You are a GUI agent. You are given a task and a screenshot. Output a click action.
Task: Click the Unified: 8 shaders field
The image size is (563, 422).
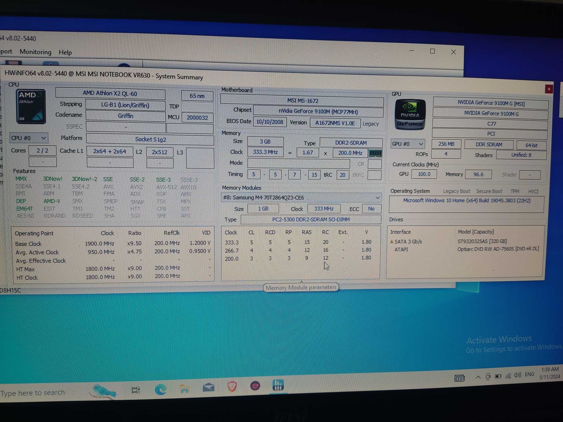coord(521,155)
